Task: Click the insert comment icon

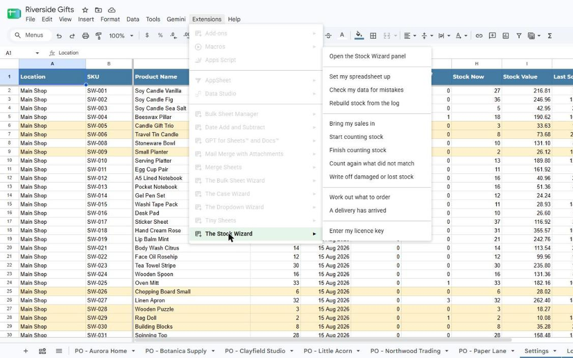Action: tap(492, 36)
